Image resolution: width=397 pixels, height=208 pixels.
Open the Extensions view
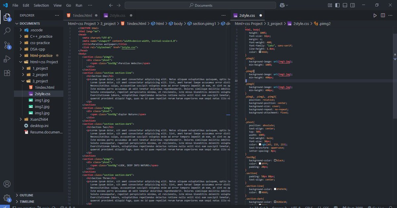tap(7, 73)
